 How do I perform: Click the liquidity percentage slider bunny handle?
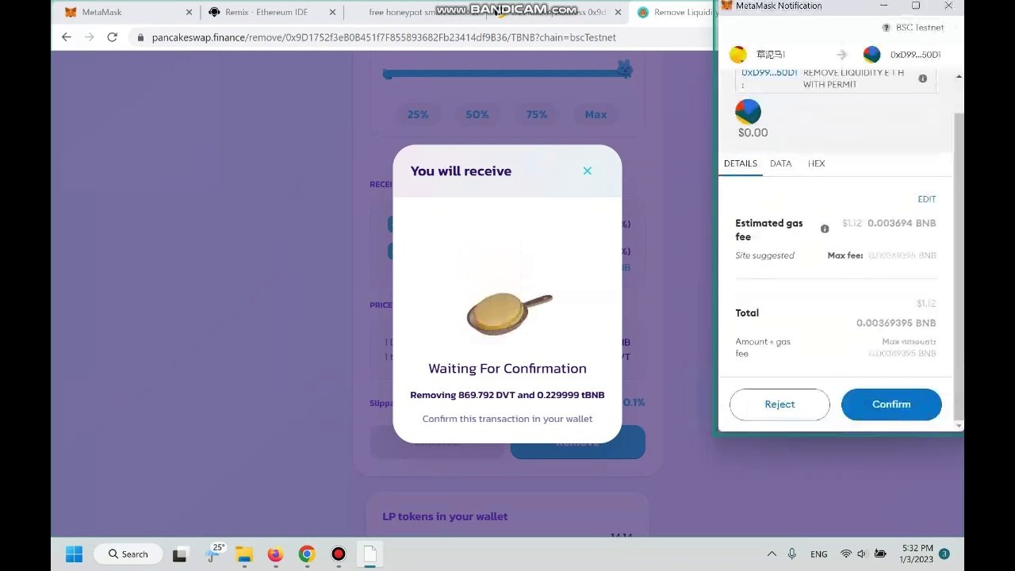click(624, 69)
